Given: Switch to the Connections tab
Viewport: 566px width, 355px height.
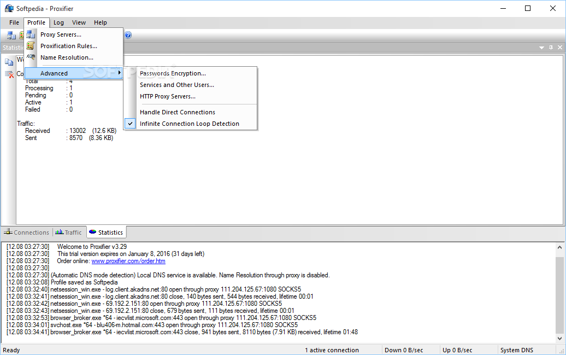Looking at the screenshot, I should click(x=26, y=232).
